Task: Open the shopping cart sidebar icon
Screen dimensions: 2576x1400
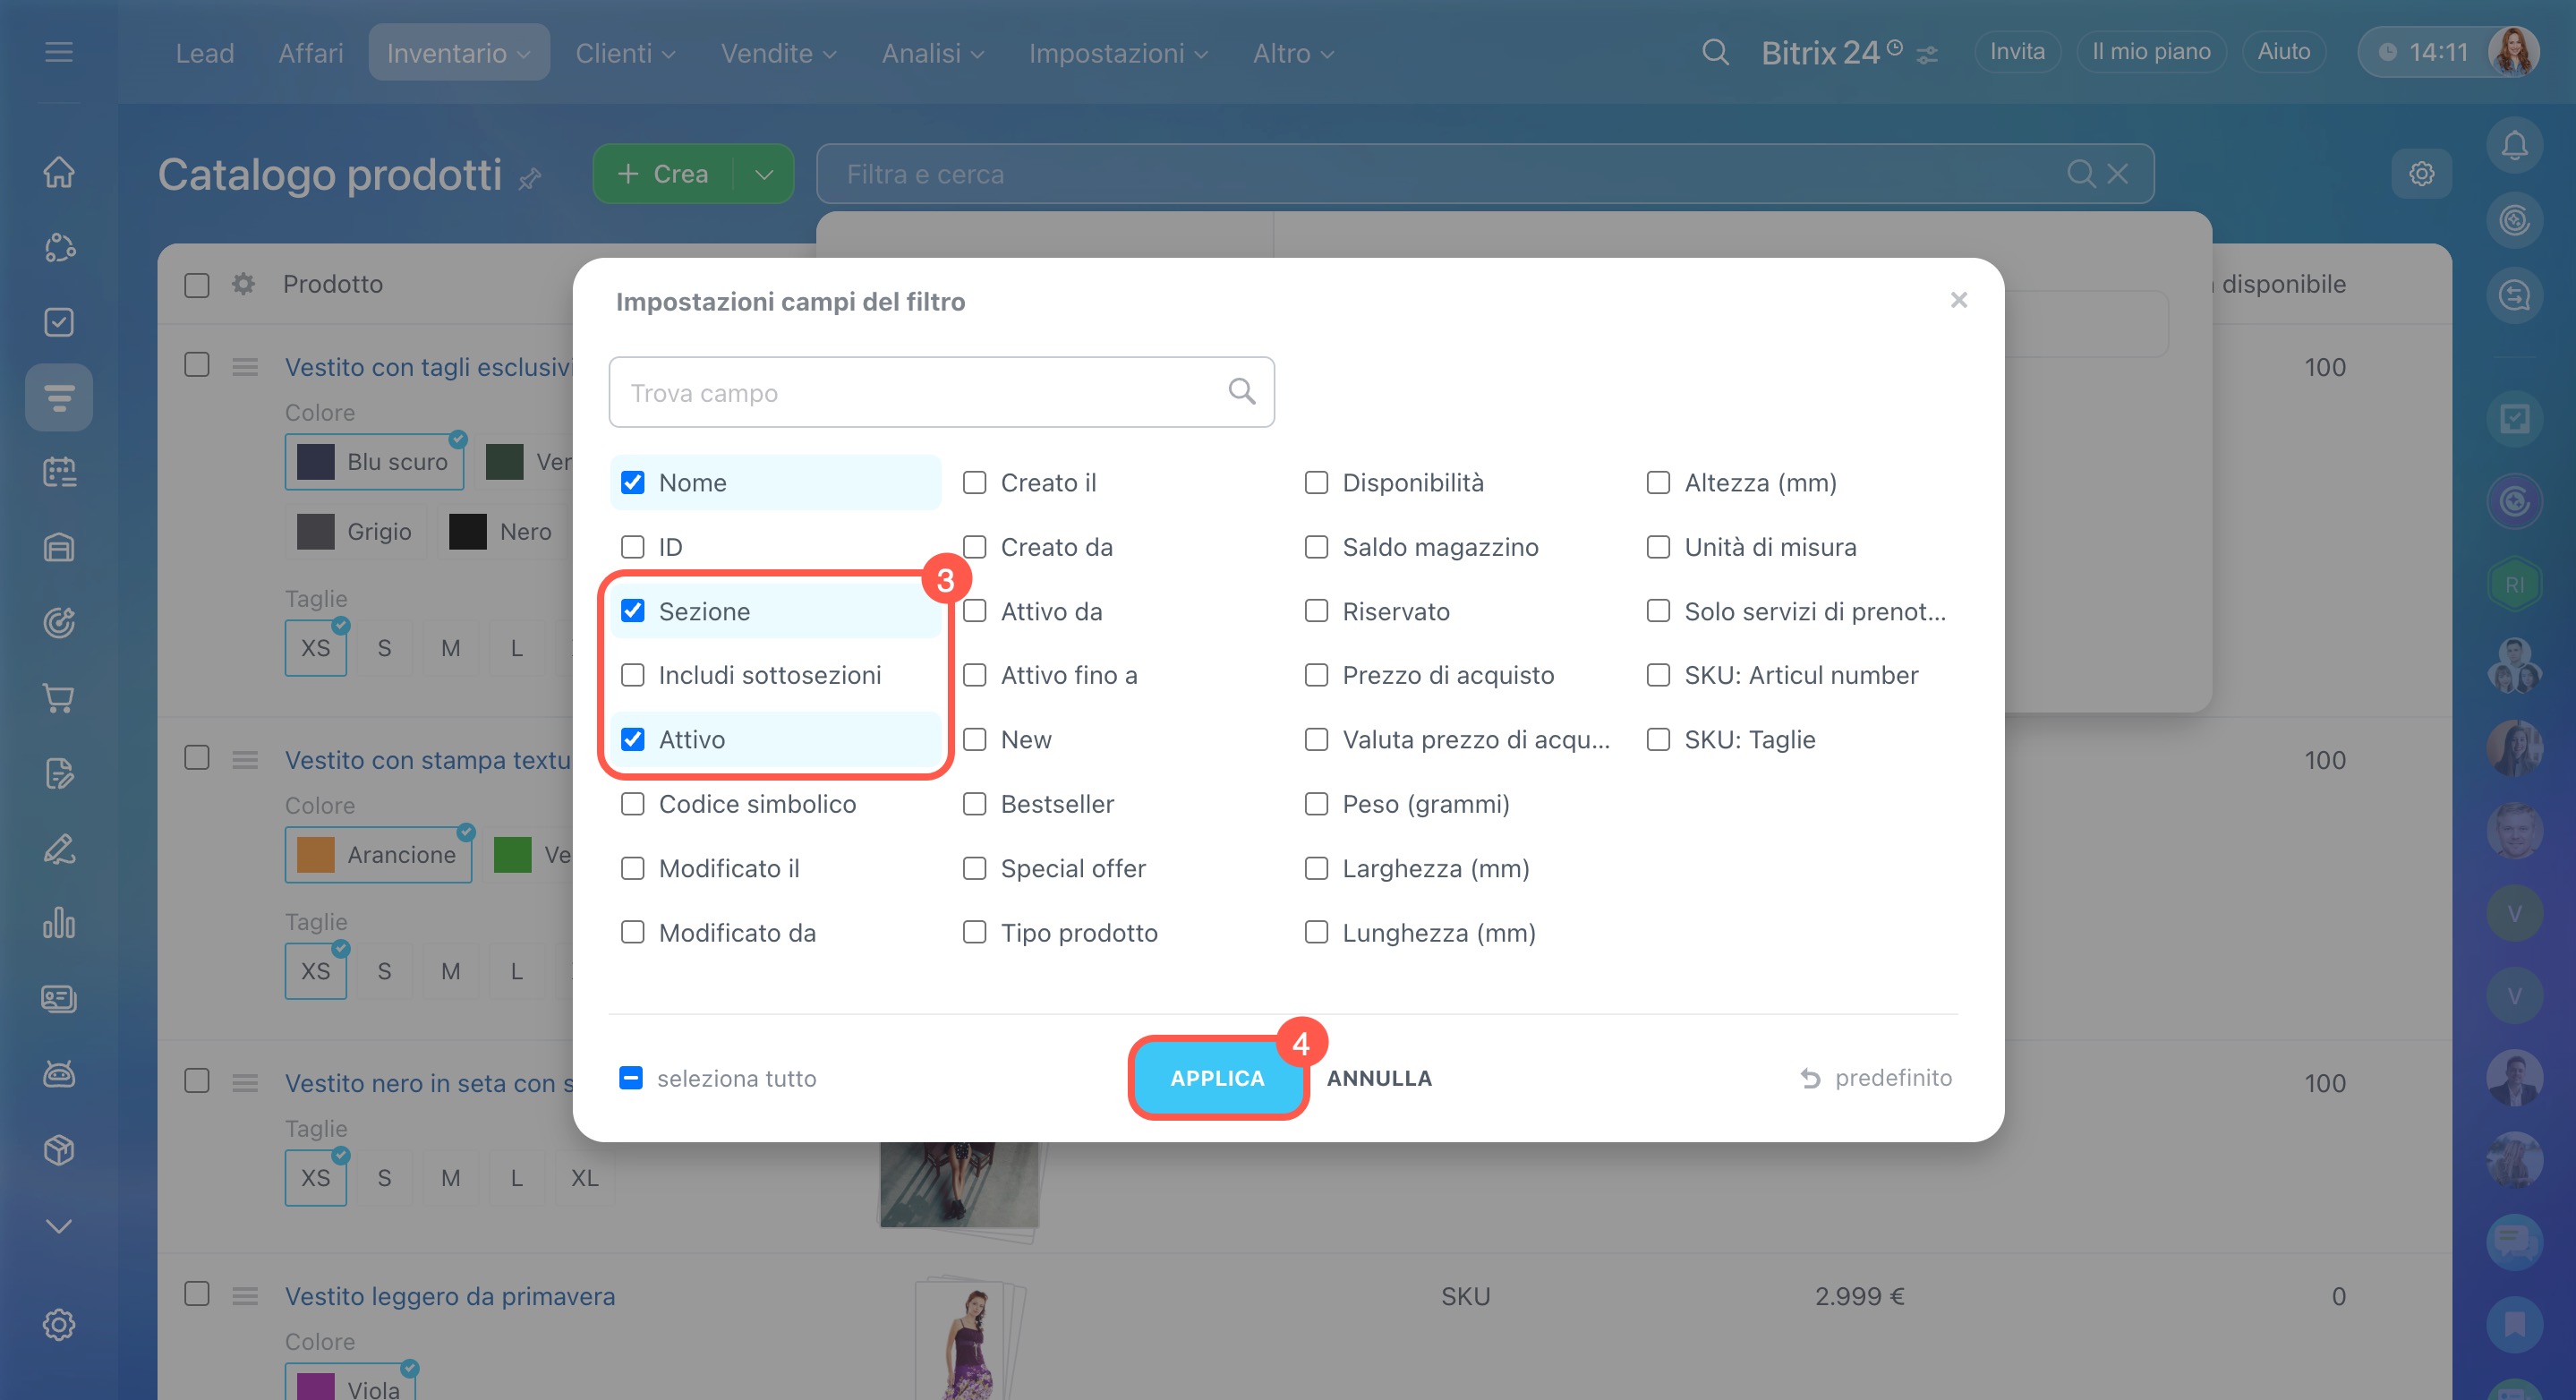Action: pos(59,698)
